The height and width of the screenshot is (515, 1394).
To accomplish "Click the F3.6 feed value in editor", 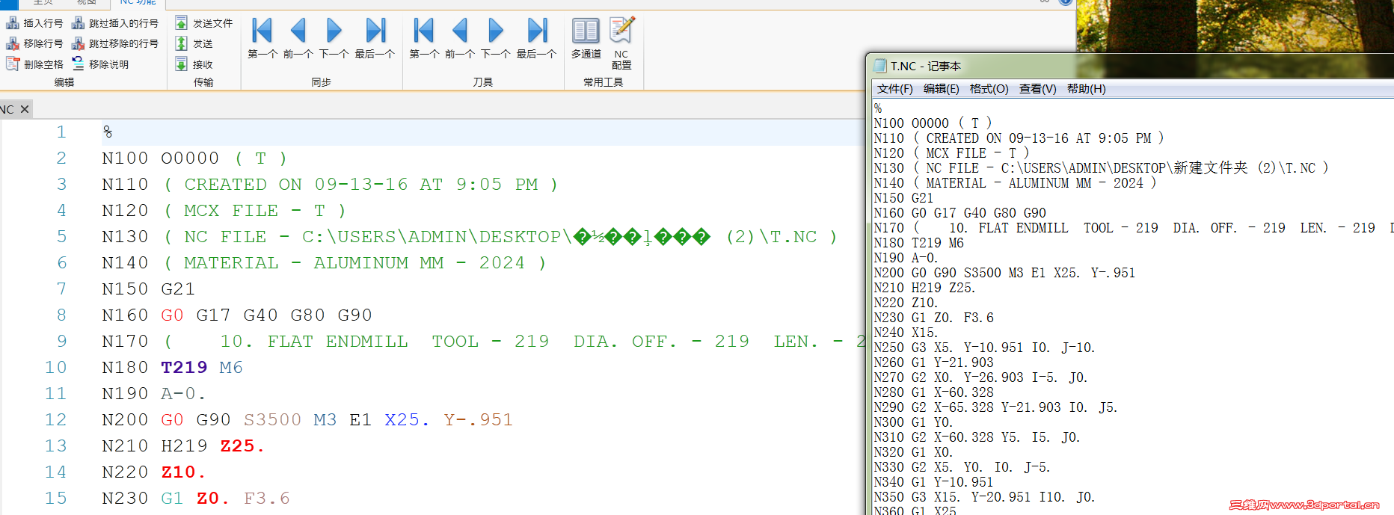I will click(267, 499).
